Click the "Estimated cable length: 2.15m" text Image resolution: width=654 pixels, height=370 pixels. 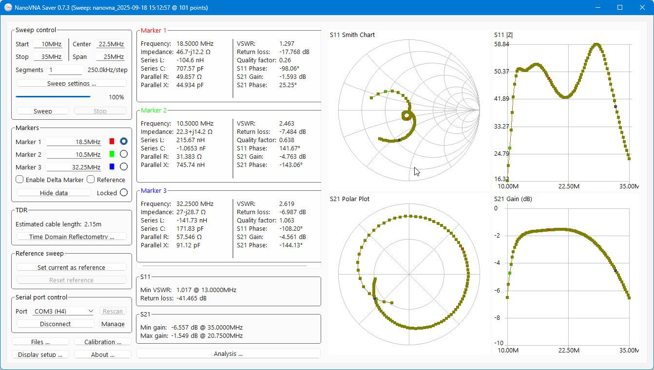click(x=58, y=224)
